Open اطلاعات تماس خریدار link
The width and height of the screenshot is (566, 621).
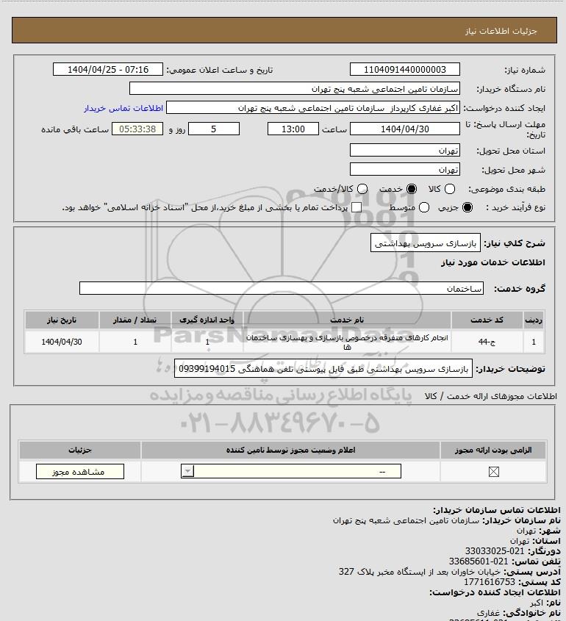pos(123,108)
